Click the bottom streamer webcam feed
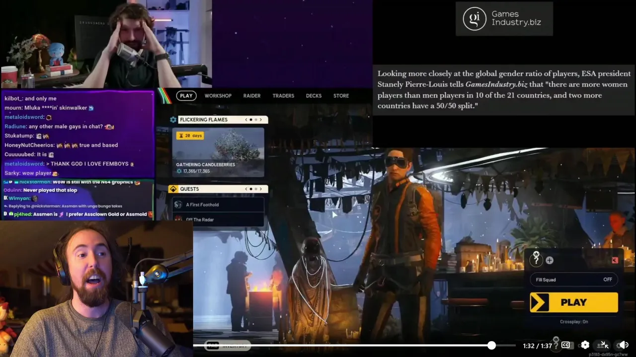 point(96,289)
